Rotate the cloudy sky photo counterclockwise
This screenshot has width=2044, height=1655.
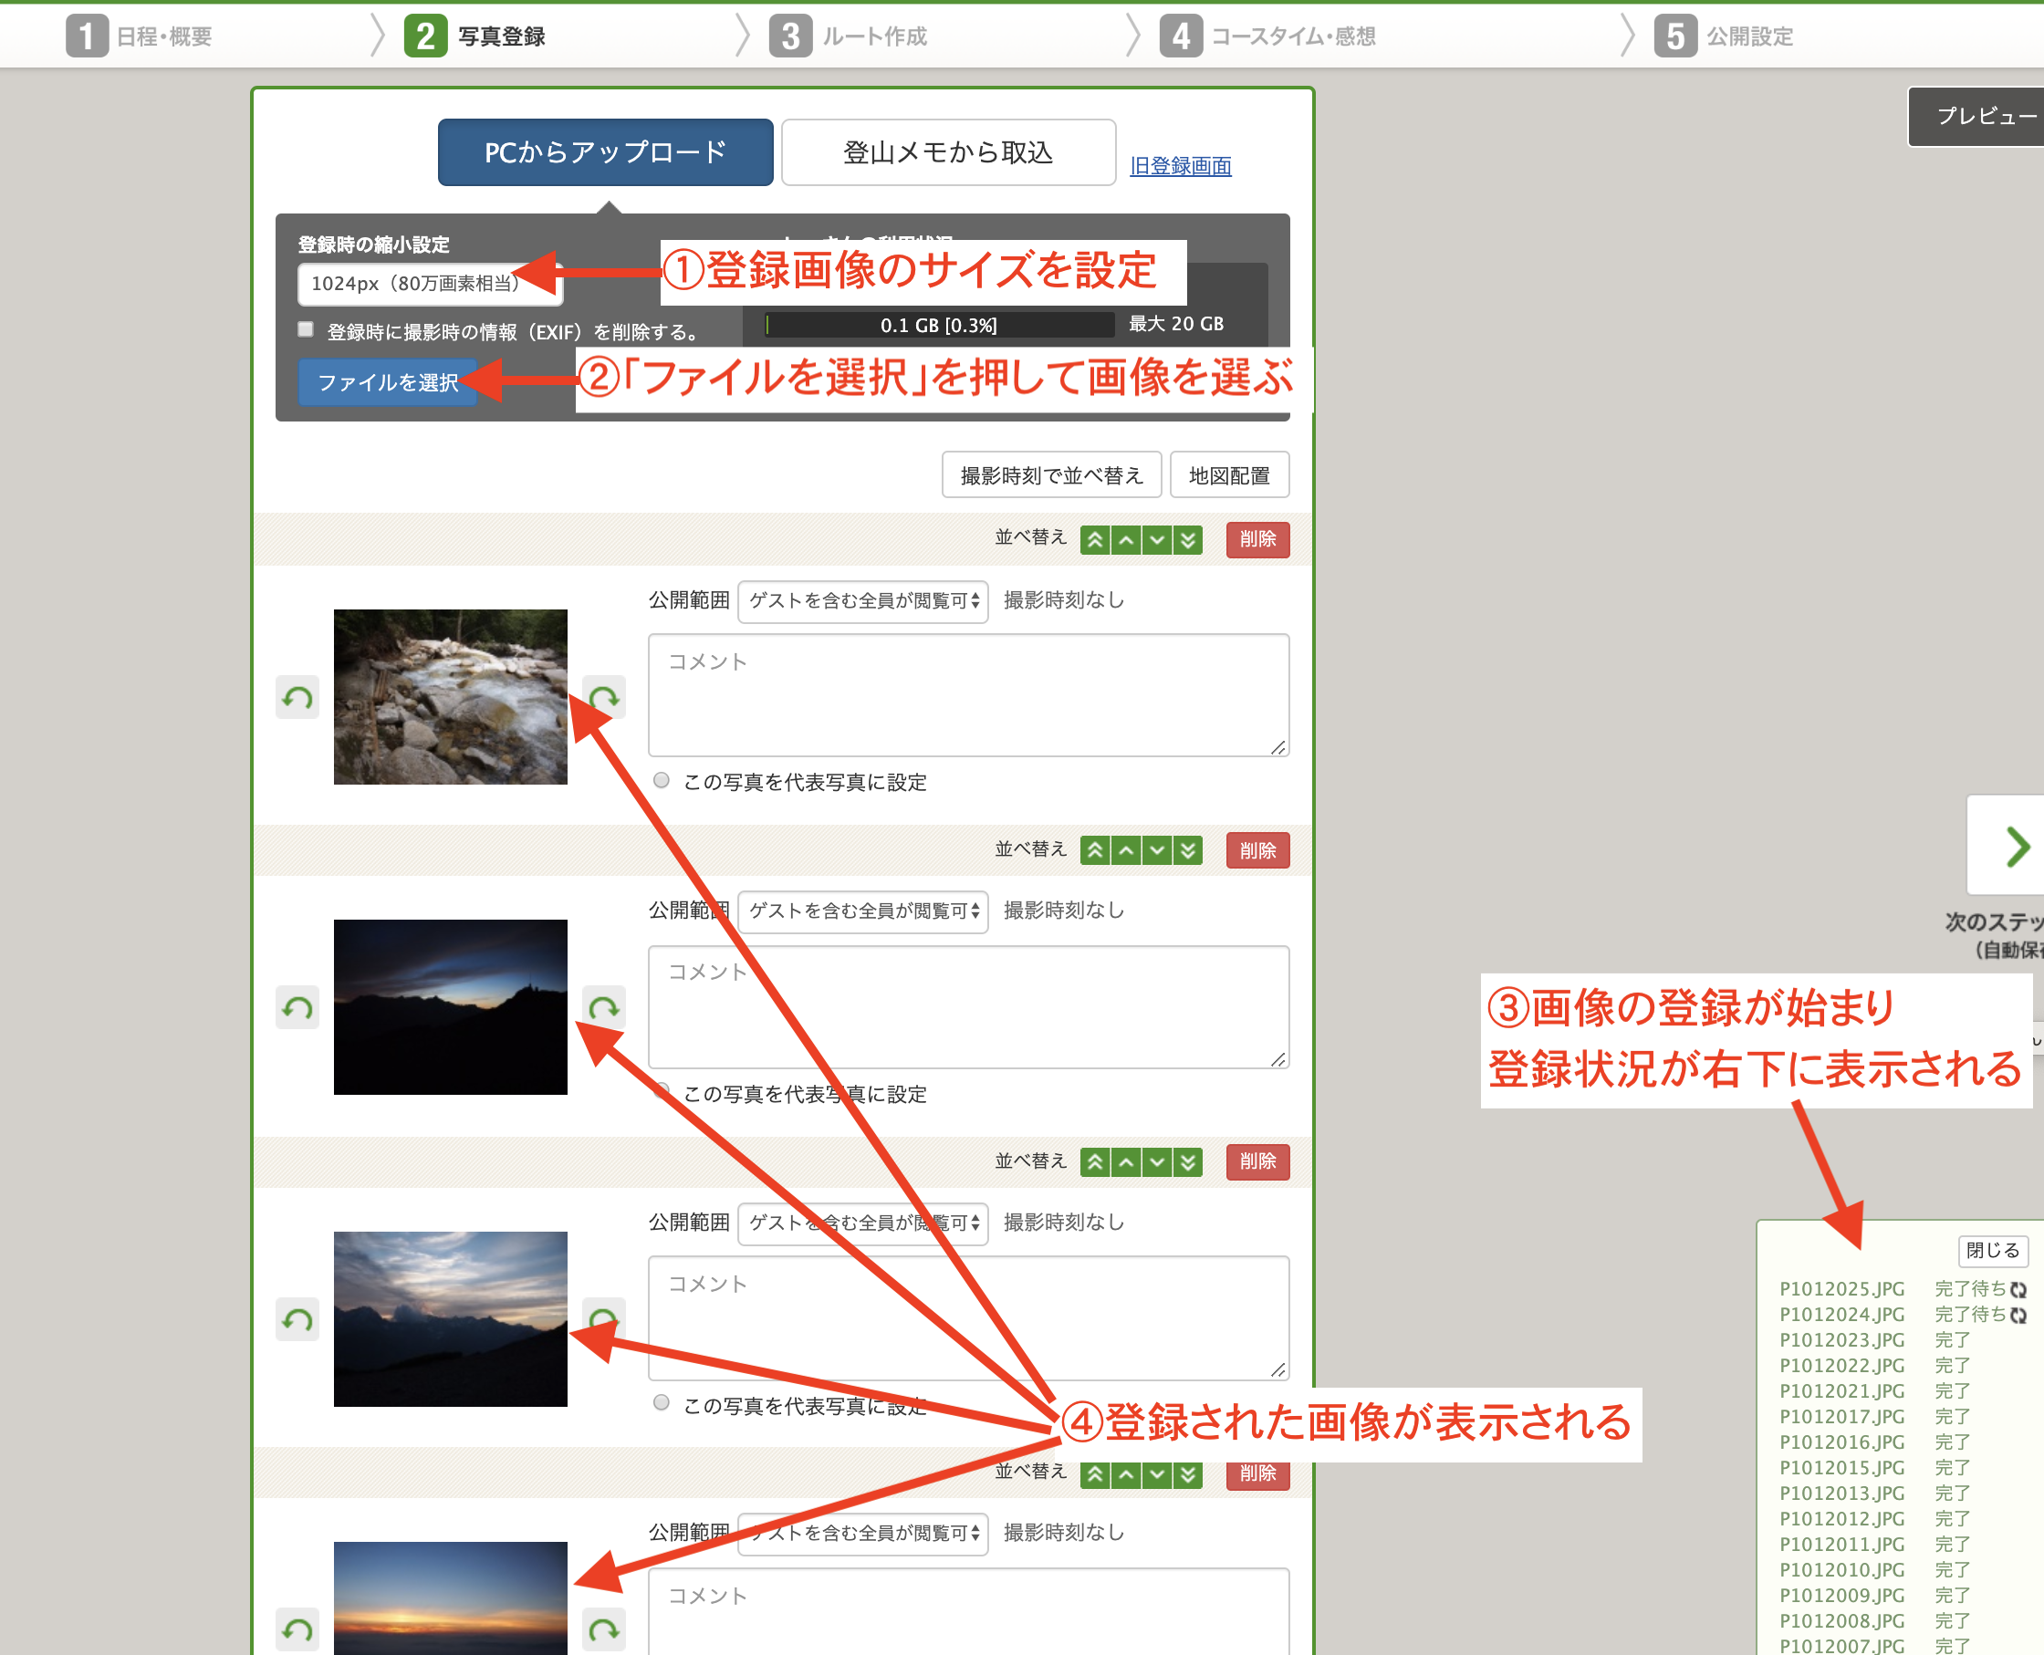click(x=297, y=1319)
